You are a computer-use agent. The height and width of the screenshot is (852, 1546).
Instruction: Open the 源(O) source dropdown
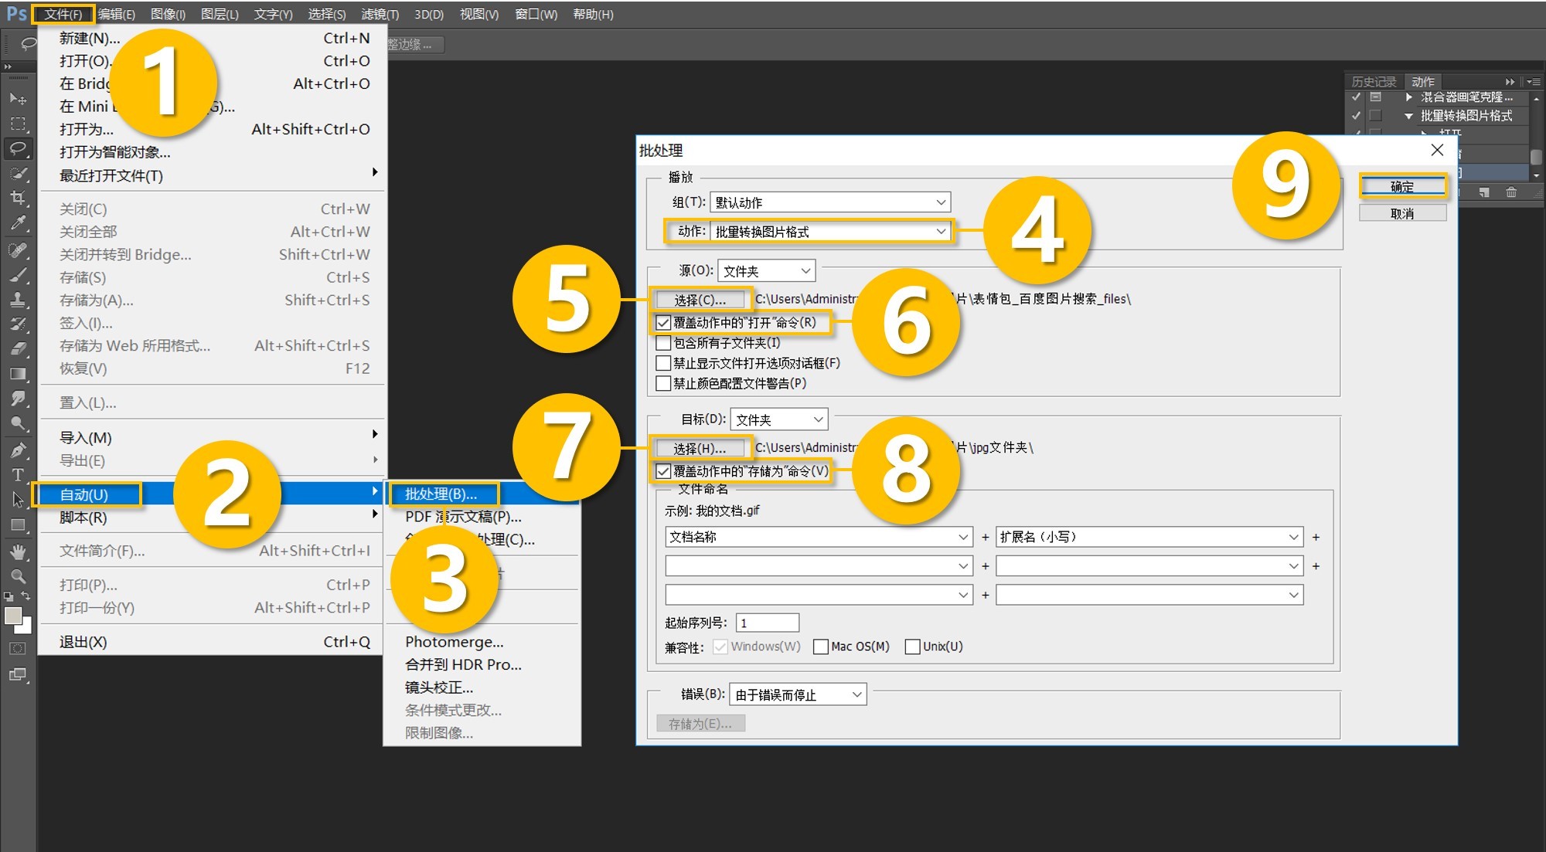click(x=767, y=271)
